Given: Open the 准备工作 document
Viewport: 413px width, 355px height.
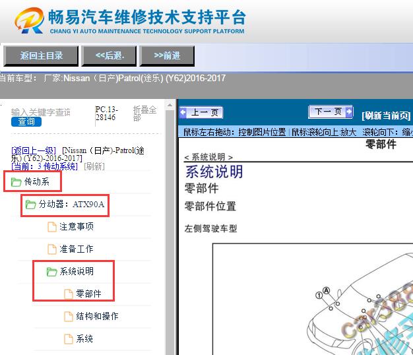Looking at the screenshot, I should 77,249.
